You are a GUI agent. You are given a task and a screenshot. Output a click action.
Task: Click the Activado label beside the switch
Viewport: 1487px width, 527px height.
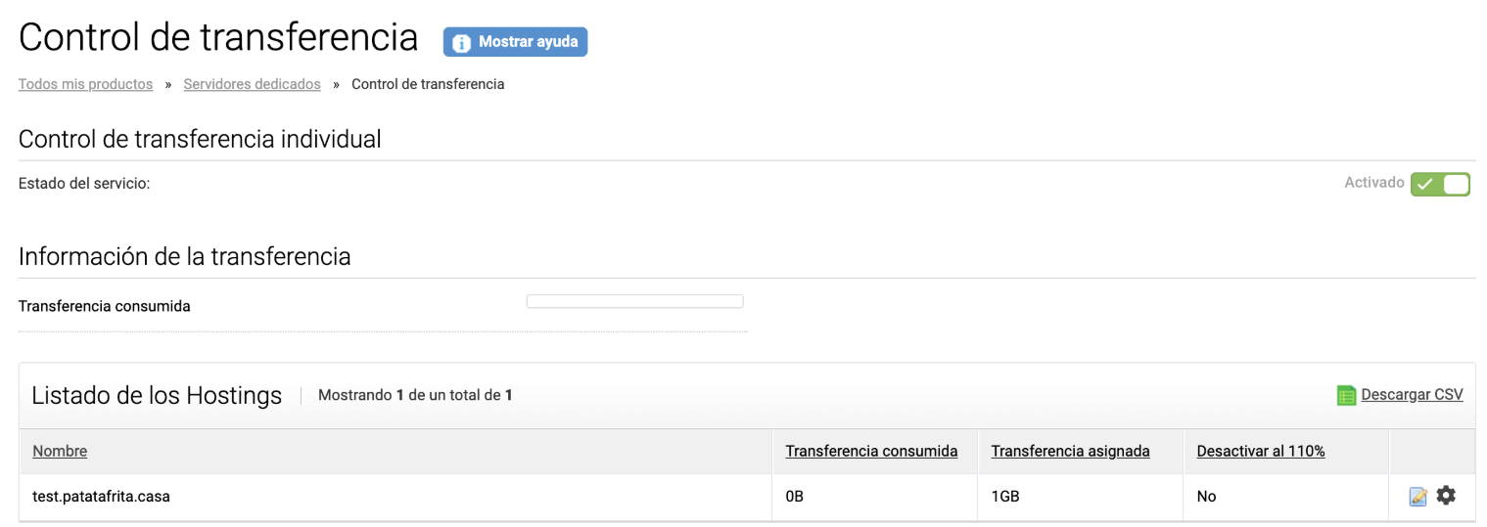pyautogui.click(x=1374, y=183)
